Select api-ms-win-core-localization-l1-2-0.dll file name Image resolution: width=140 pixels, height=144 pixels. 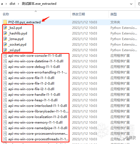[38, 117]
